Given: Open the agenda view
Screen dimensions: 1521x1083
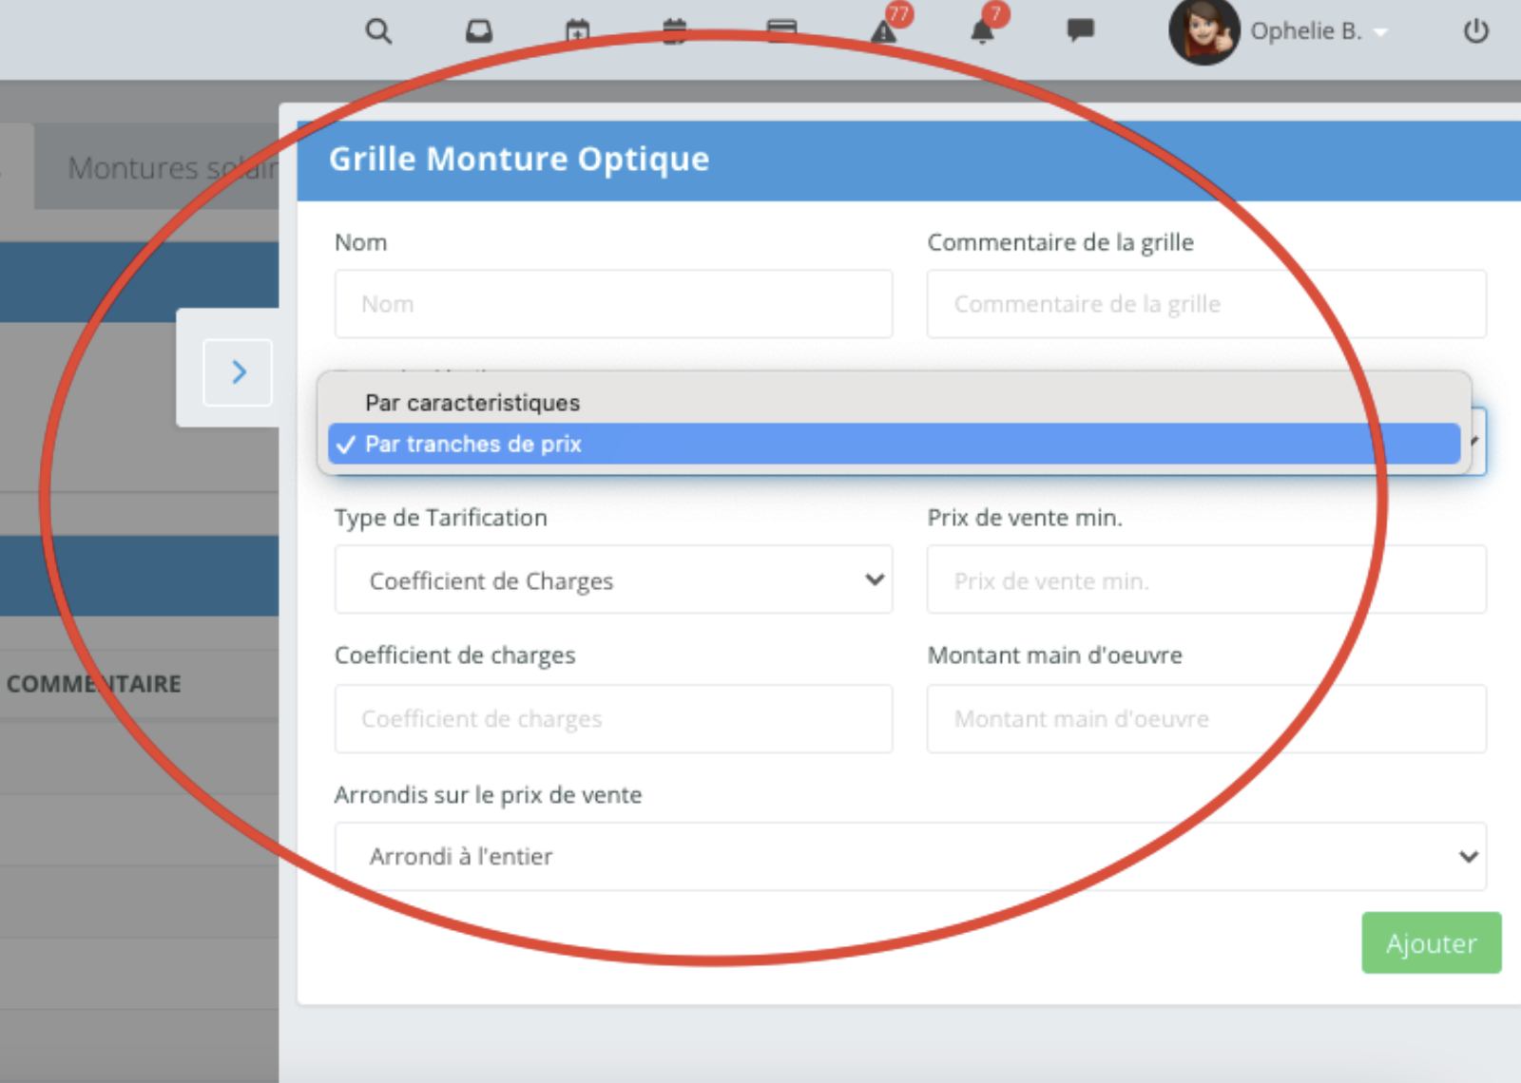Looking at the screenshot, I should point(675,31).
